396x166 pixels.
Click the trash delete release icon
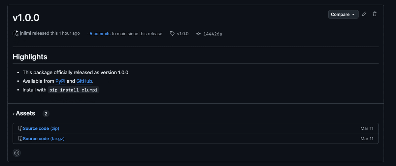coord(375,14)
